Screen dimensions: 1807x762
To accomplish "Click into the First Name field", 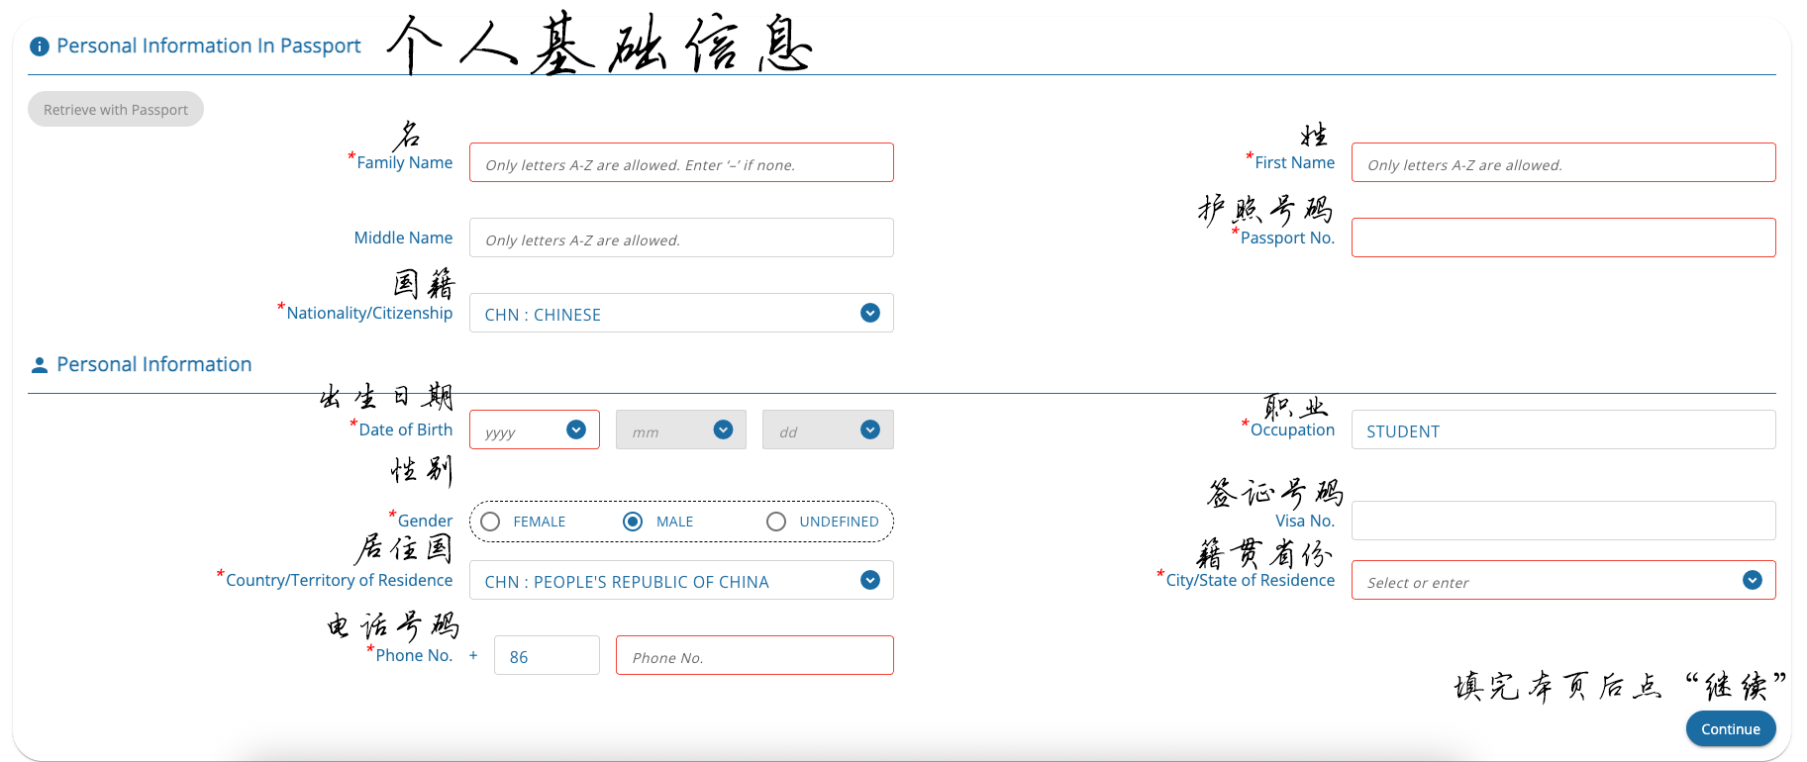I will pyautogui.click(x=1562, y=163).
